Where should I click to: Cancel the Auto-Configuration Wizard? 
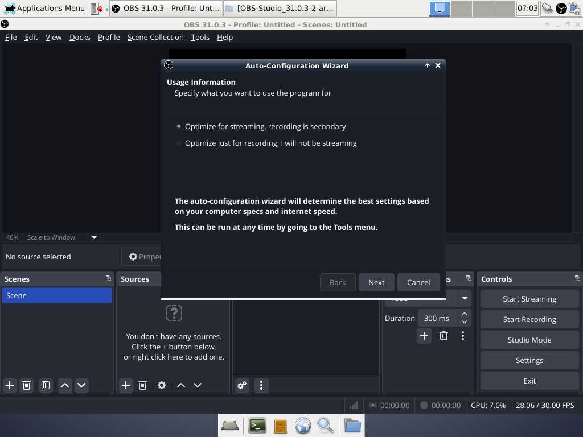tap(418, 282)
